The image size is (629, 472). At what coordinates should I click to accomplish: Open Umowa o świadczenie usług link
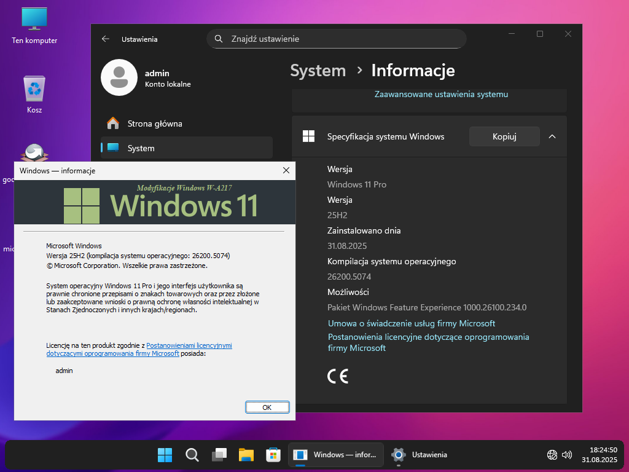point(411,323)
